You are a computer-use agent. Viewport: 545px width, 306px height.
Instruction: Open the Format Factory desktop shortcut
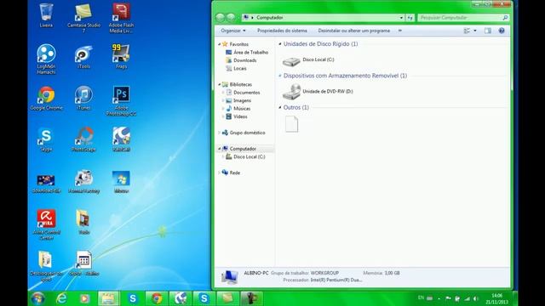83,181
